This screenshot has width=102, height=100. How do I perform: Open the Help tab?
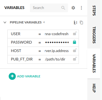pyautogui.click(x=94, y=88)
